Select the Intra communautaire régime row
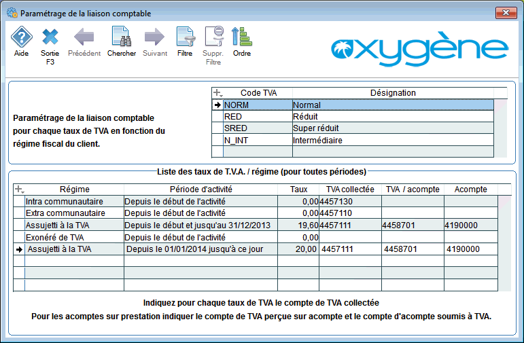 point(73,202)
